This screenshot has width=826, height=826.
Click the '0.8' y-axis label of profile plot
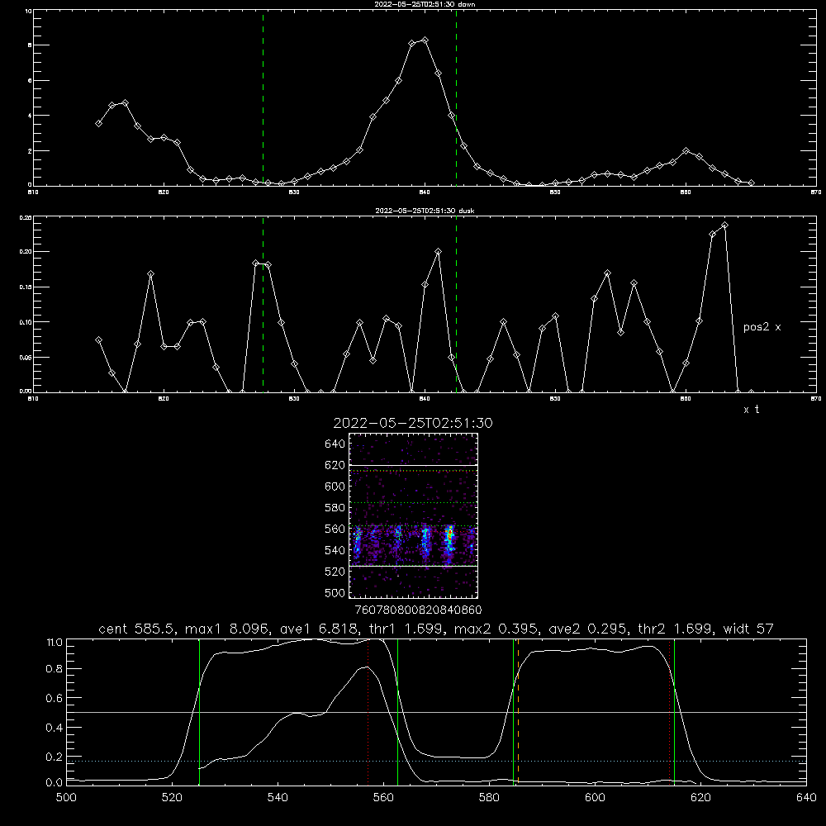click(x=55, y=669)
